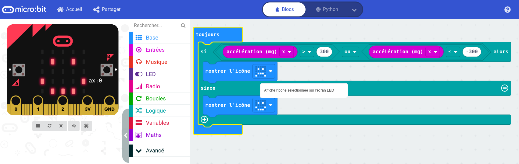Click simulator GND pin
Image resolution: width=519 pixels, height=164 pixels.
click(x=109, y=105)
